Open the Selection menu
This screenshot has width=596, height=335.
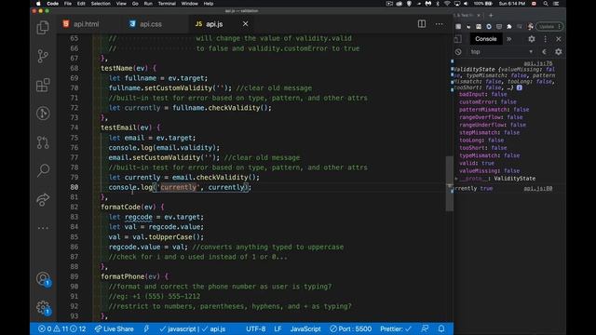coord(101,4)
